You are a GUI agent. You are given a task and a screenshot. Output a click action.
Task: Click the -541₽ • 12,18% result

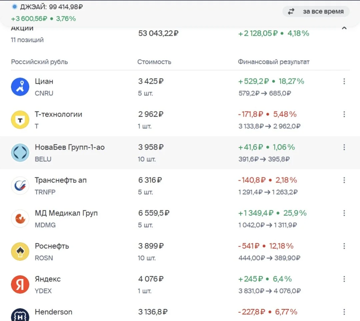coord(266,246)
